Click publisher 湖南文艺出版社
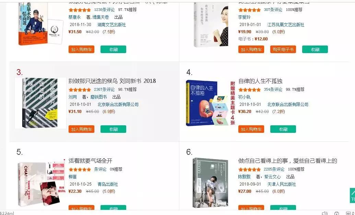The height and width of the screenshot is (215, 355). point(111,25)
